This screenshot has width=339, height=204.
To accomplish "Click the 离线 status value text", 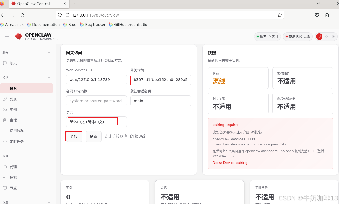I will (219, 81).
